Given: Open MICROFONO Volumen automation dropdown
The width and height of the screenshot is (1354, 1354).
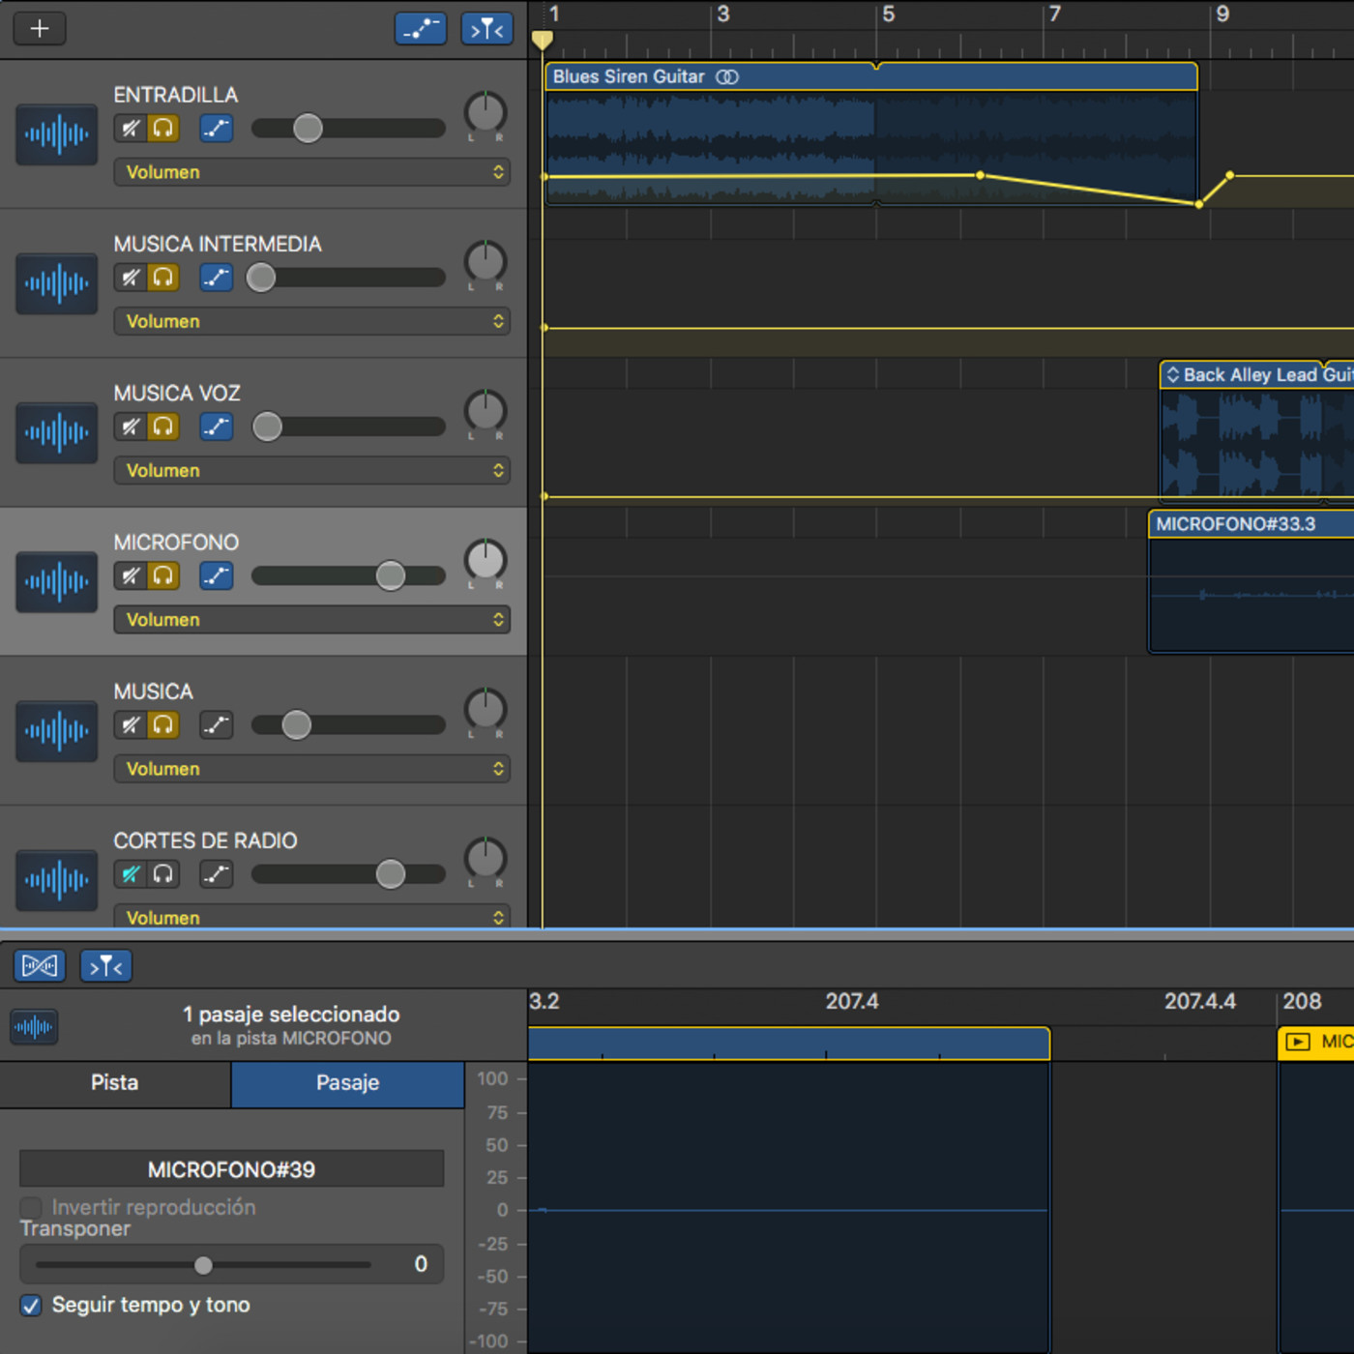Looking at the screenshot, I should coord(312,619).
